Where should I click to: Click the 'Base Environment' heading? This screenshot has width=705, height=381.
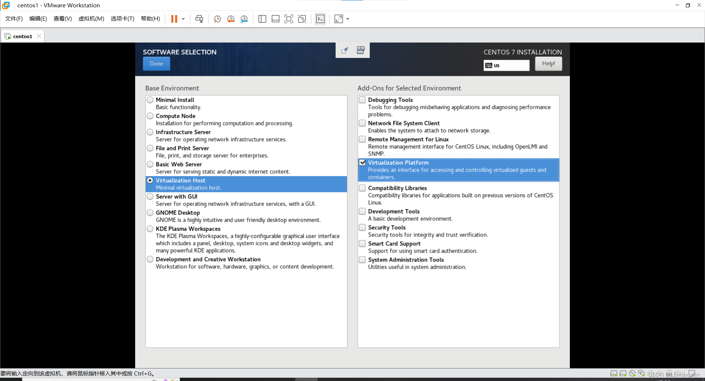(172, 88)
